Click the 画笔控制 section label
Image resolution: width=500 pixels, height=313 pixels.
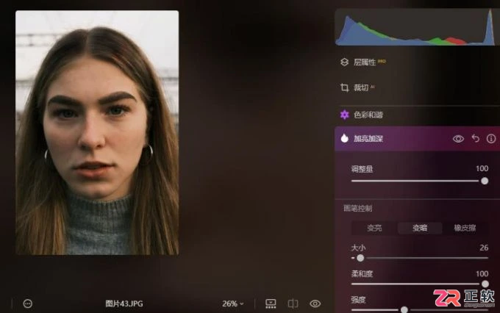click(358, 209)
